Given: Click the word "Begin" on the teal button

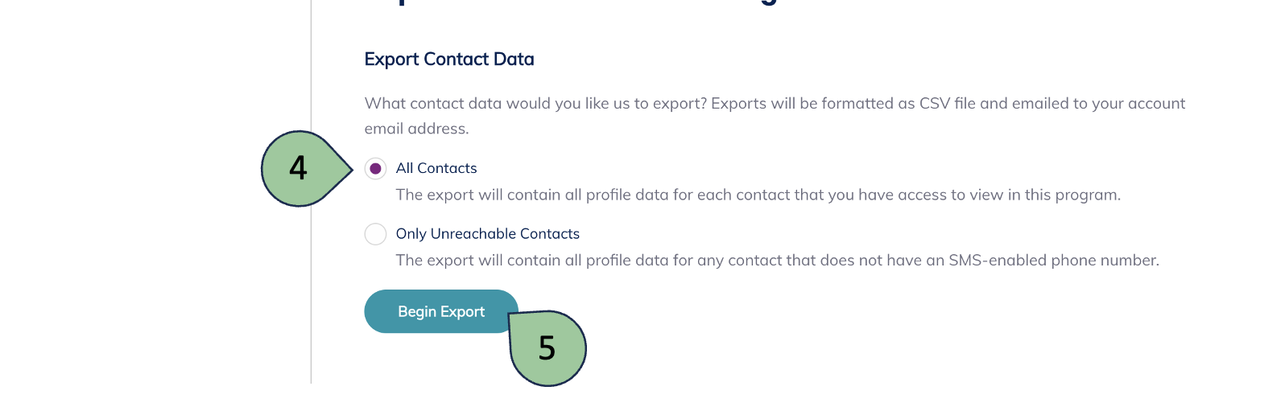Looking at the screenshot, I should point(417,311).
